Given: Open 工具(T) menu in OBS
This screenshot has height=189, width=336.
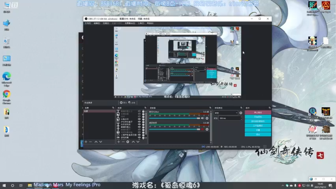Looking at the screenshot, I should [x=141, y=23].
